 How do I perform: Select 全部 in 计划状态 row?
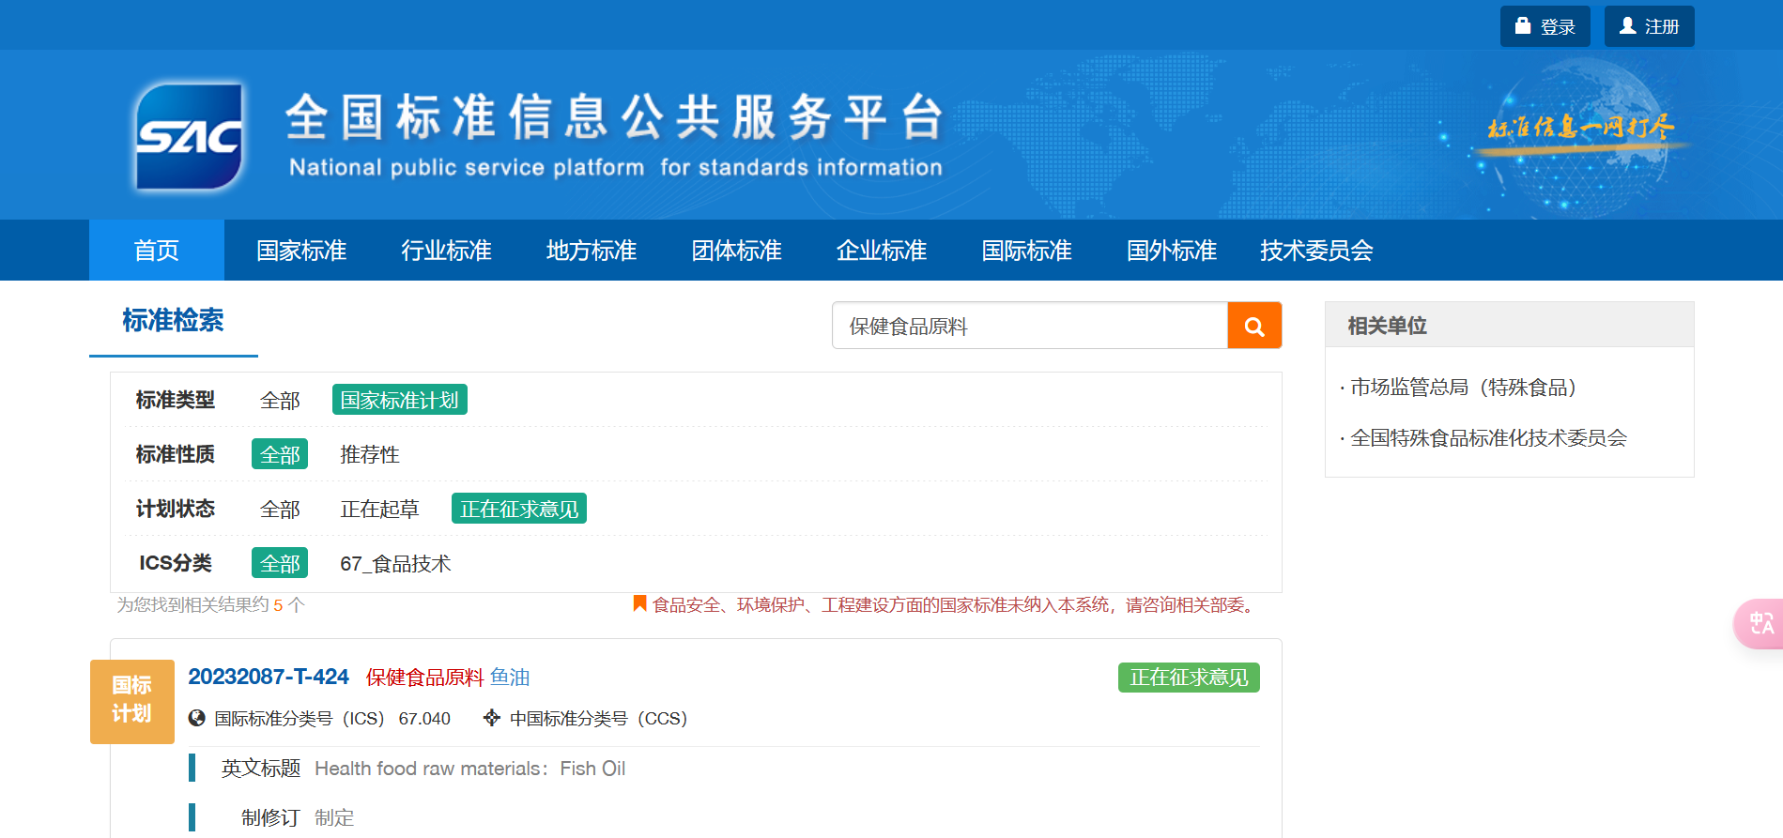point(280,509)
